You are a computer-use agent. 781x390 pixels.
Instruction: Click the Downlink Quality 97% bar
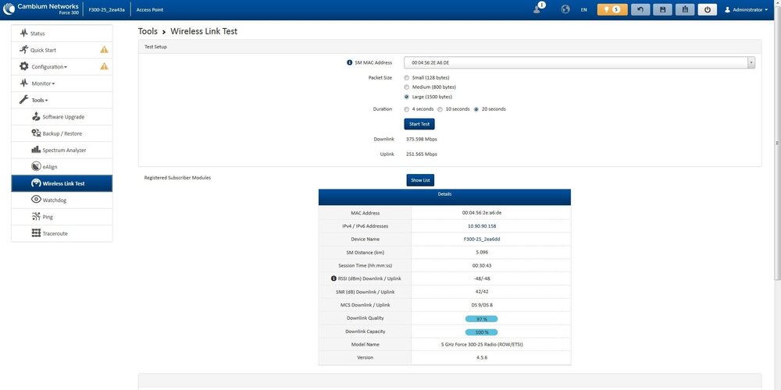[x=481, y=318]
